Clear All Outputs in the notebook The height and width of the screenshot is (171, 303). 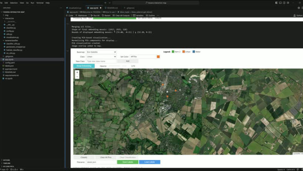121,15
